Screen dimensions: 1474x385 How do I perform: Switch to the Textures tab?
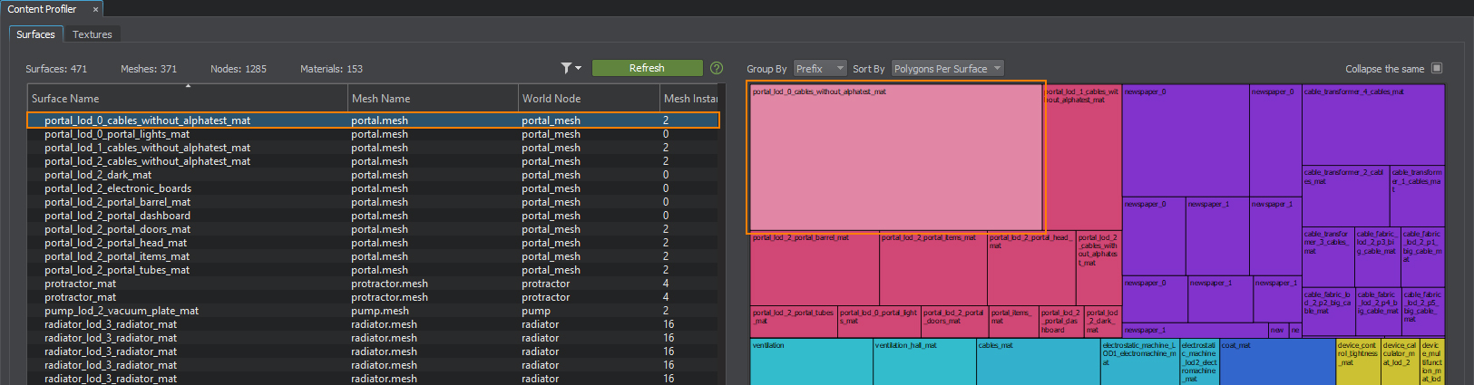[x=93, y=34]
